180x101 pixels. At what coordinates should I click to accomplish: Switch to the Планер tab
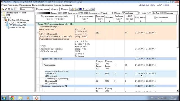(x=64, y=9)
